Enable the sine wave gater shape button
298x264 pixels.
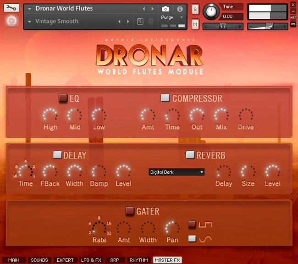coord(192,238)
